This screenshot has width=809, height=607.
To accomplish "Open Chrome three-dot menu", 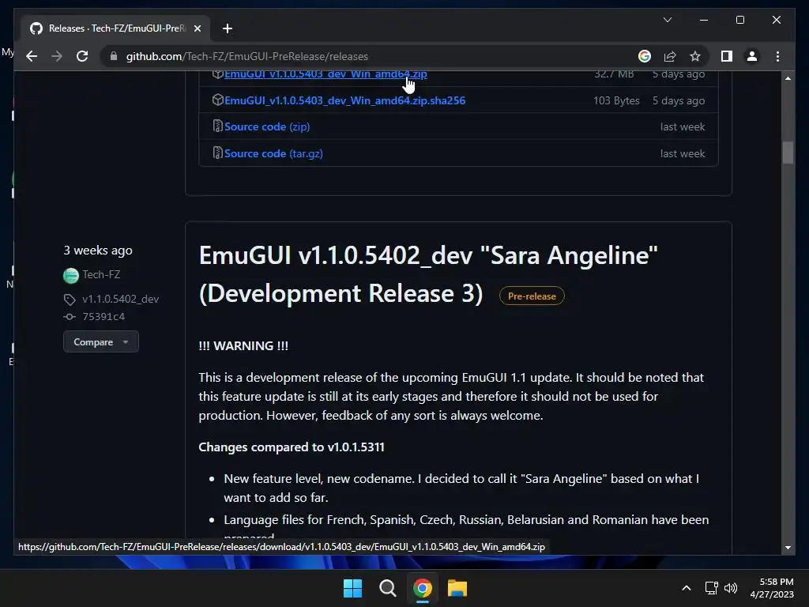I will [777, 56].
